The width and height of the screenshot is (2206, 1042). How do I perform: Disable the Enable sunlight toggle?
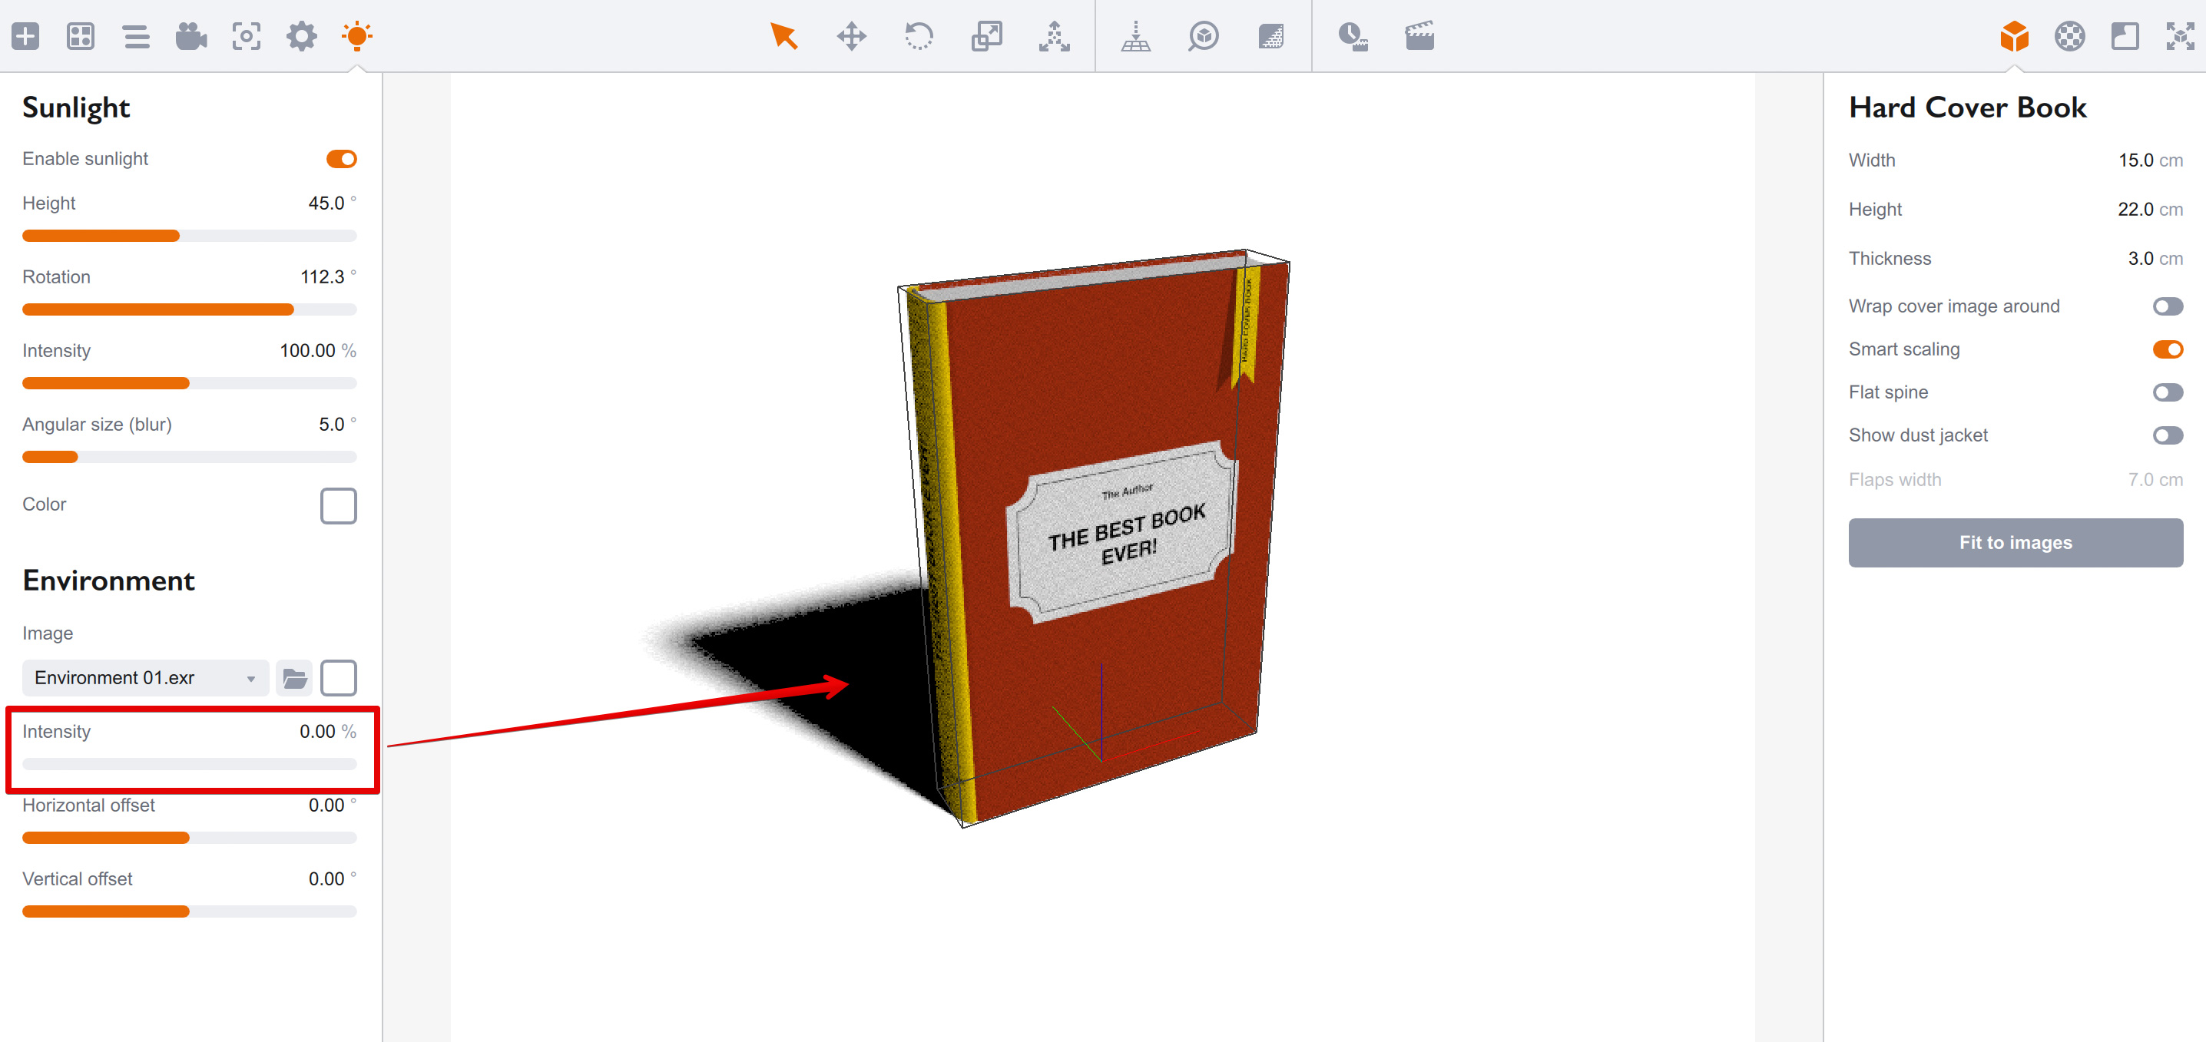point(343,158)
